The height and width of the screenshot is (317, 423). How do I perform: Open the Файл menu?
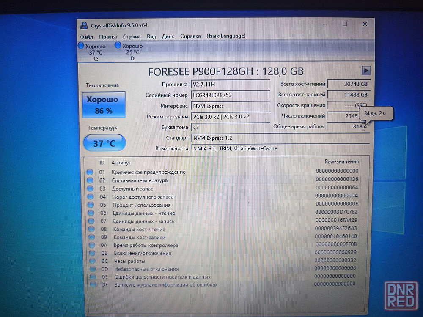(x=86, y=37)
